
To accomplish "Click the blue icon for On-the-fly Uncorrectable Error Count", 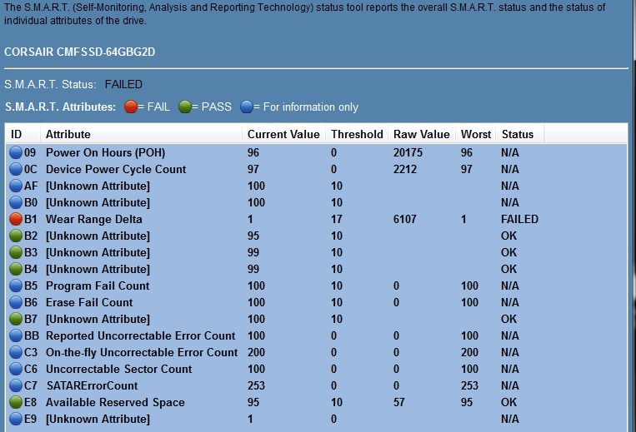I will pyautogui.click(x=16, y=352).
